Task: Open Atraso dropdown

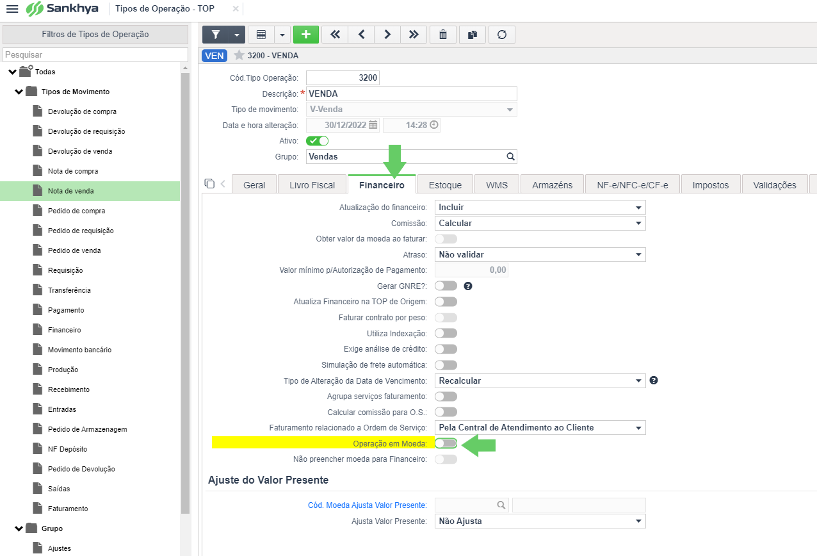Action: coord(540,254)
